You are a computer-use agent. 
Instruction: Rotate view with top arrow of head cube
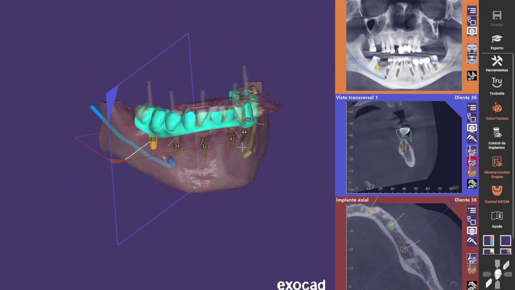tap(498, 264)
